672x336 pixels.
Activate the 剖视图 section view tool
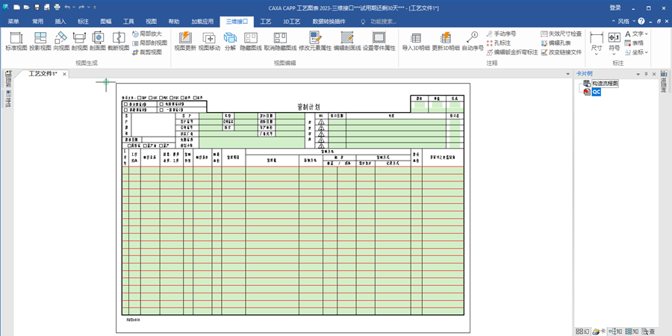(x=79, y=42)
